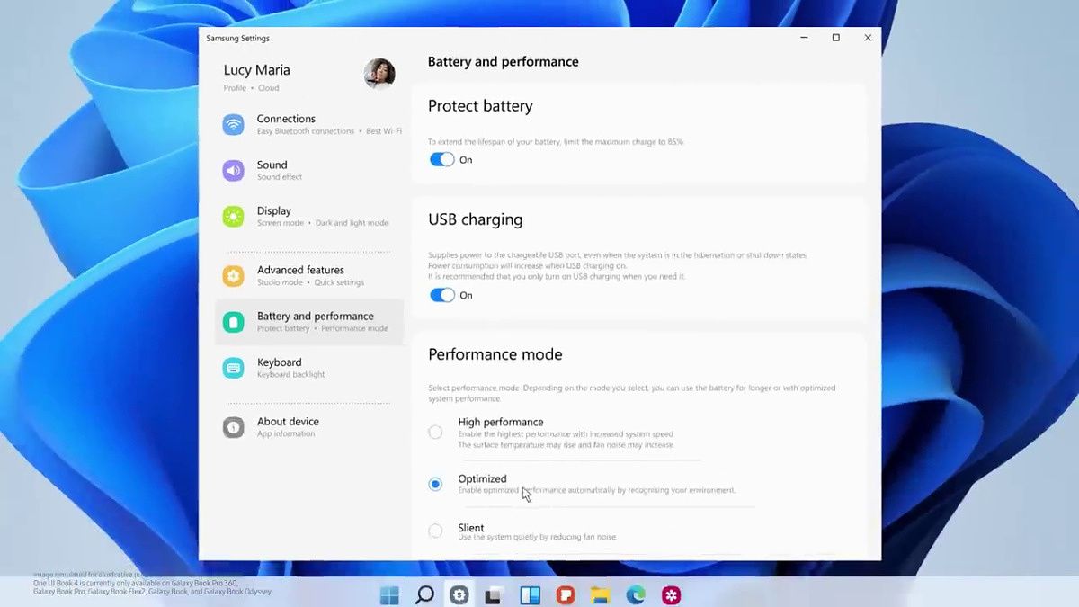Image resolution: width=1079 pixels, height=607 pixels.
Task: Turn off Protect battery
Action: click(441, 159)
